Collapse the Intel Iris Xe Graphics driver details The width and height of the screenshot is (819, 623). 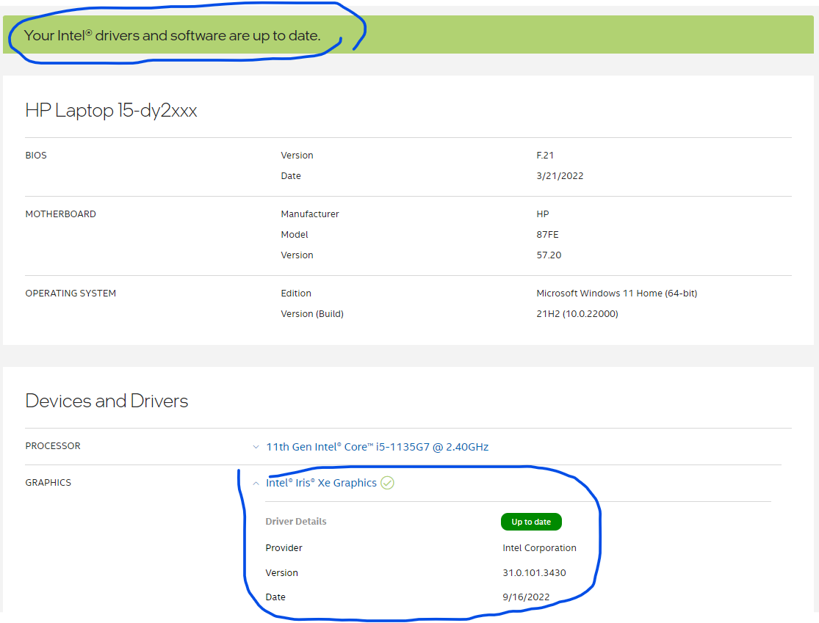[256, 483]
